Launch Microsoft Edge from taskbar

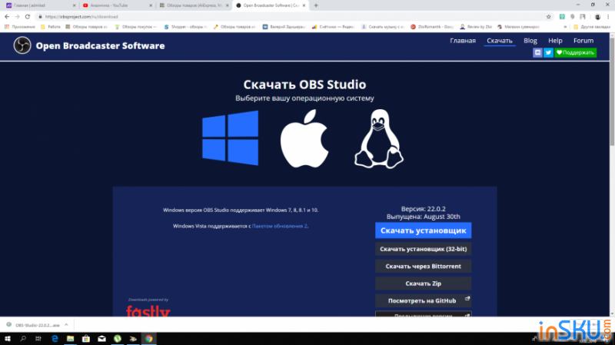(x=55, y=338)
